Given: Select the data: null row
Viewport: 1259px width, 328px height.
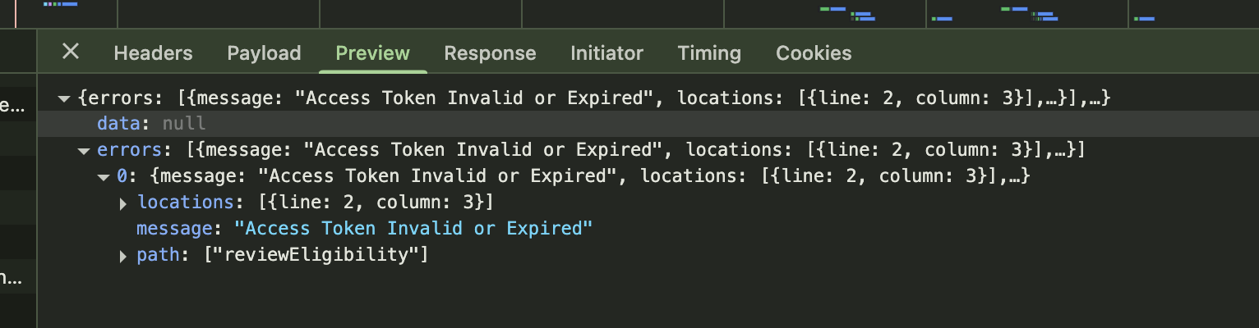Looking at the screenshot, I should pyautogui.click(x=648, y=124).
